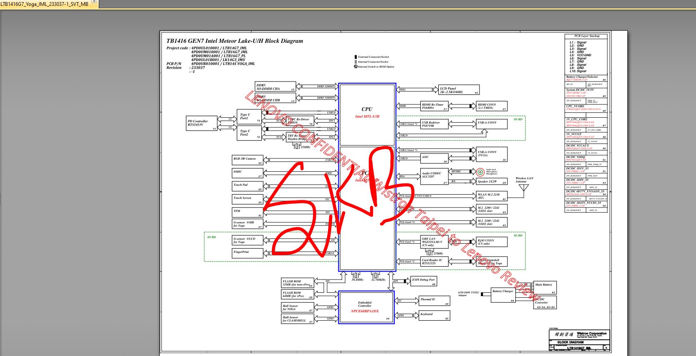Click the M.2 "(SSD1 slot)" block
The width and height of the screenshot is (696, 356).
(x=492, y=210)
